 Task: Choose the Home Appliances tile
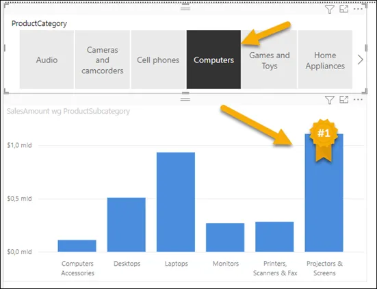(325, 60)
